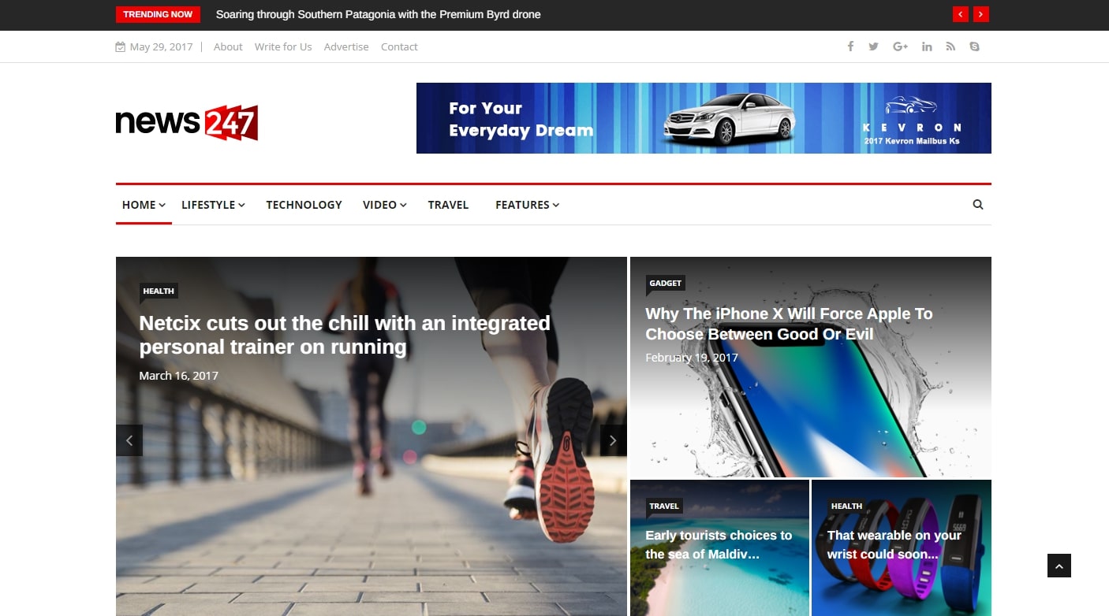
Task: Open the Contact link
Action: pyautogui.click(x=399, y=46)
